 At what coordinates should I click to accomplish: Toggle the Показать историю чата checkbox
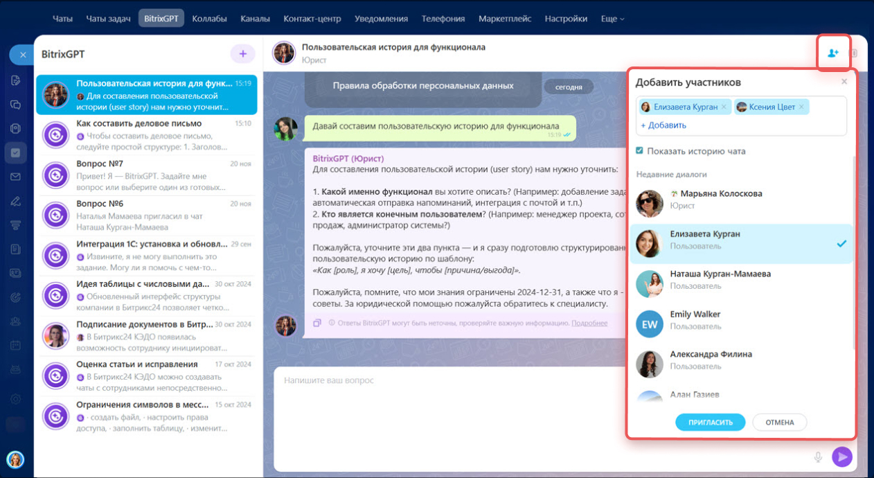click(x=640, y=151)
